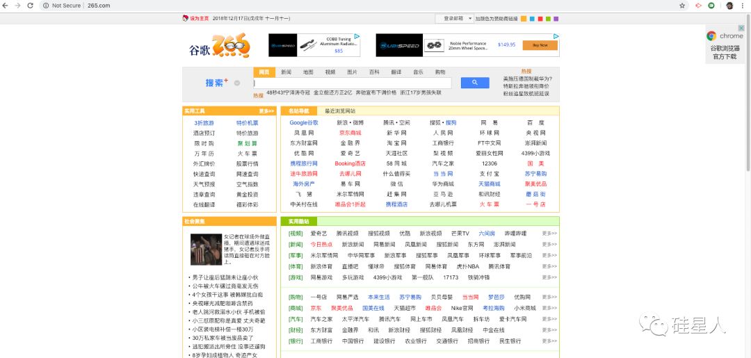Image resolution: width=751 pixels, height=358 pixels.
Task: Bookmark this page with the star icon
Action: 682,6
